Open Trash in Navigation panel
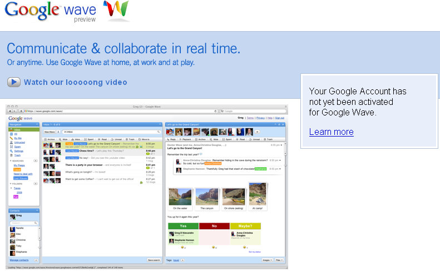 point(17,155)
